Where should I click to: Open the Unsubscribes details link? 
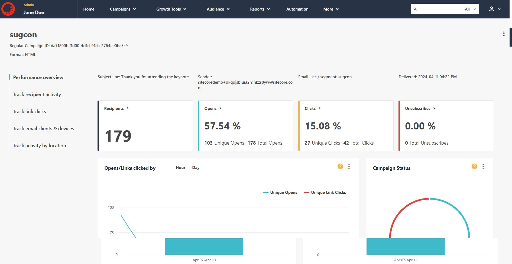pyautogui.click(x=420, y=109)
